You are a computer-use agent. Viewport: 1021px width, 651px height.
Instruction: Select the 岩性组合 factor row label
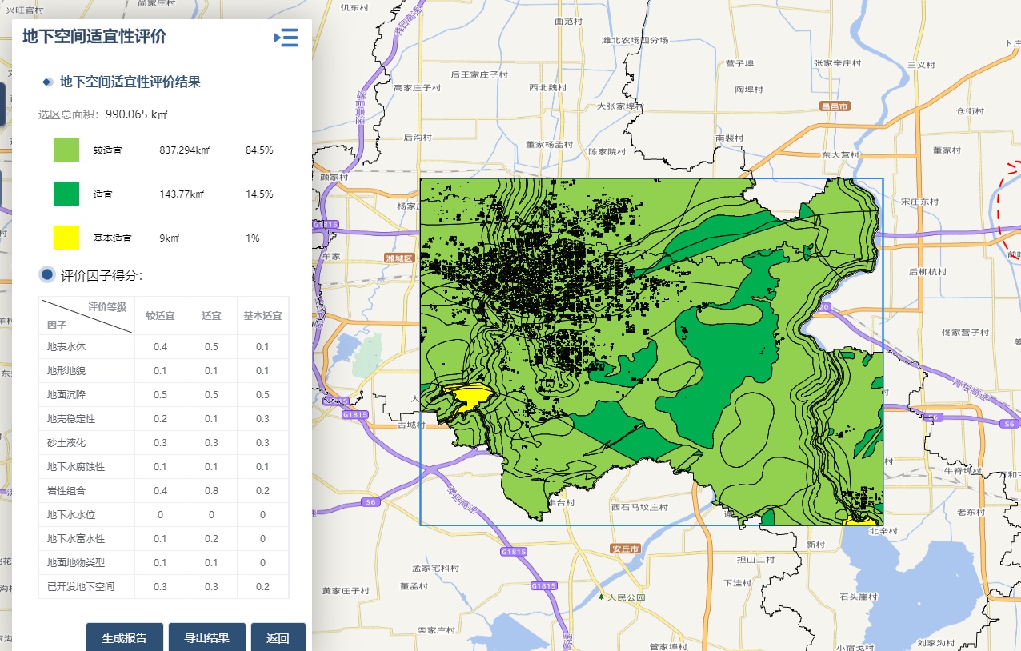click(x=66, y=491)
